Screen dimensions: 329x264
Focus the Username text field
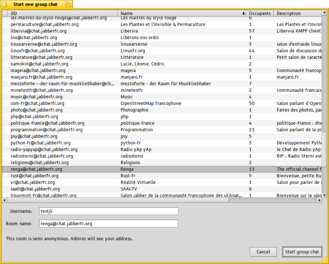click(109, 211)
